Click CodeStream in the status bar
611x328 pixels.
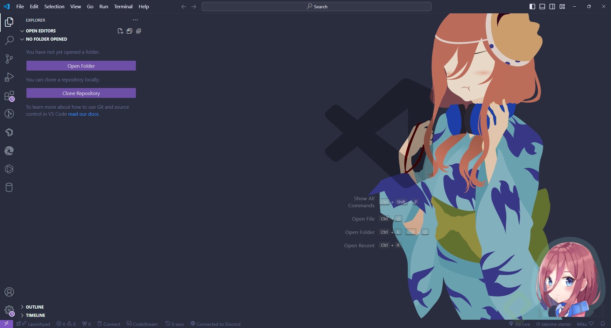coord(142,324)
